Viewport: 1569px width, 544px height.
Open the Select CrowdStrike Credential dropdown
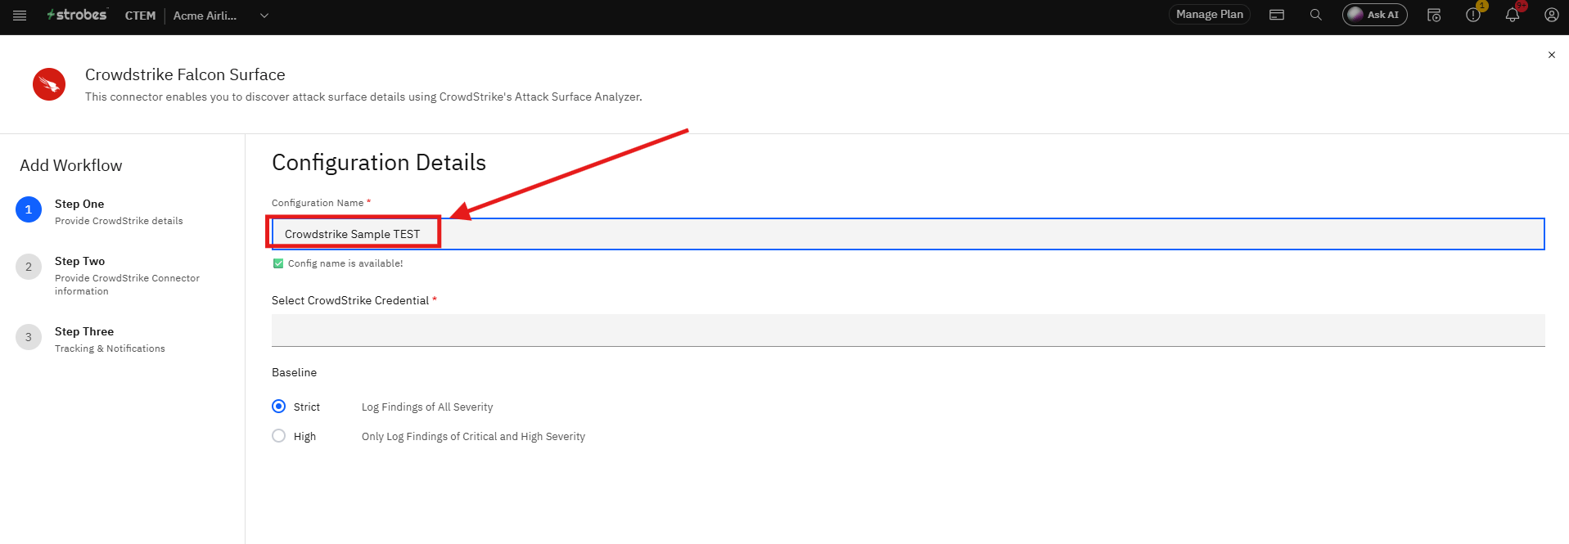tap(908, 330)
